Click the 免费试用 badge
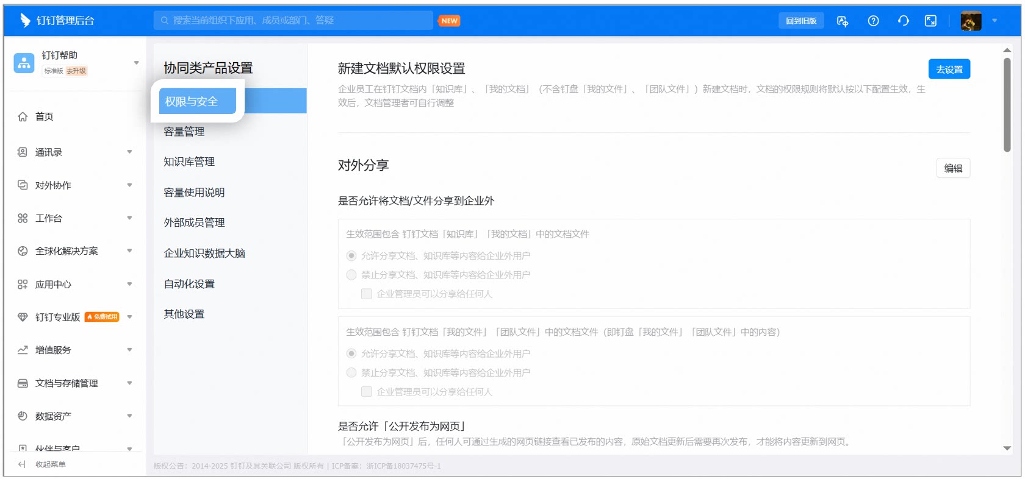1025x479 pixels. coord(102,317)
